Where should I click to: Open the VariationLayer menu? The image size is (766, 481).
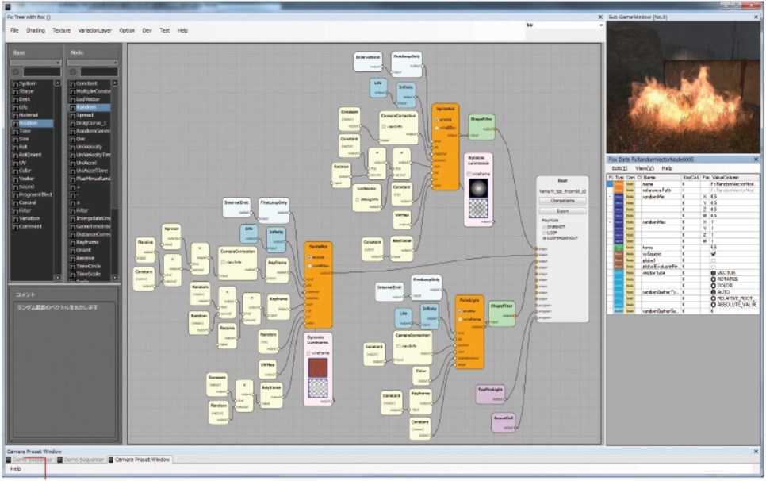tap(95, 30)
